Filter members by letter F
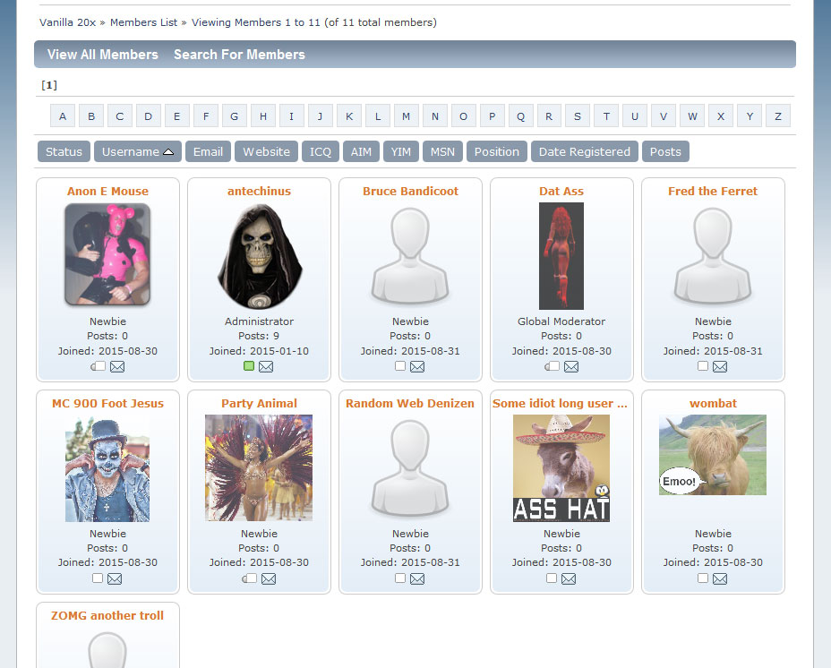Screen dimensions: 831x668 pos(206,116)
